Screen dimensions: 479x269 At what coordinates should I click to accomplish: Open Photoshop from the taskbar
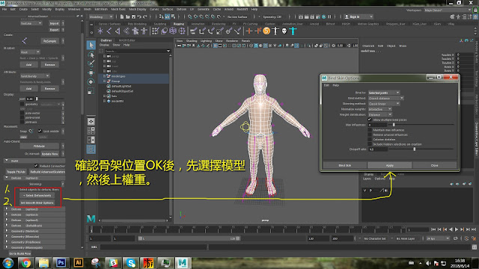point(61,262)
